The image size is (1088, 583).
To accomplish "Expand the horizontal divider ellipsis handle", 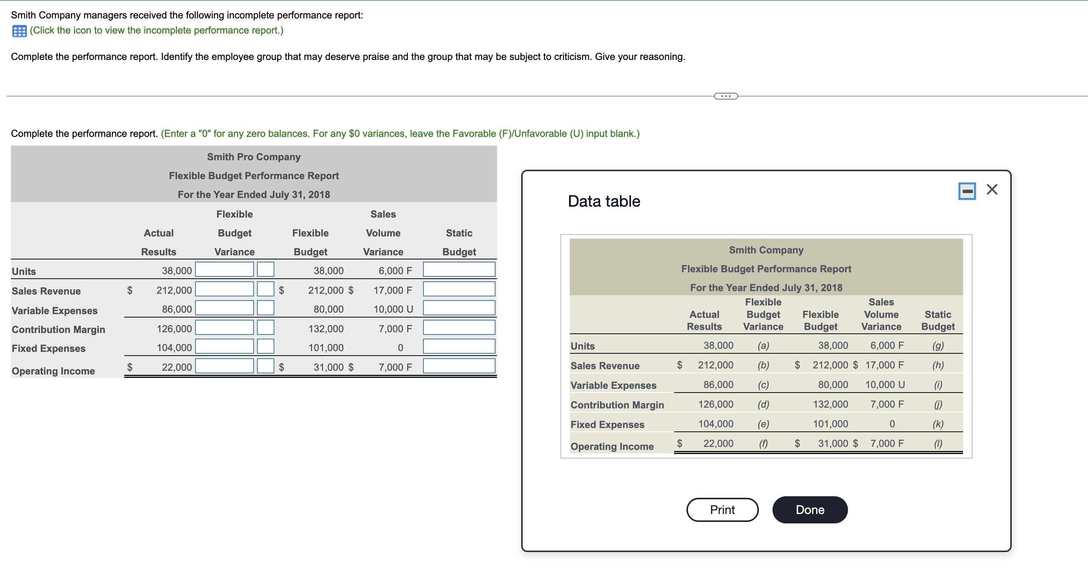I will (725, 96).
